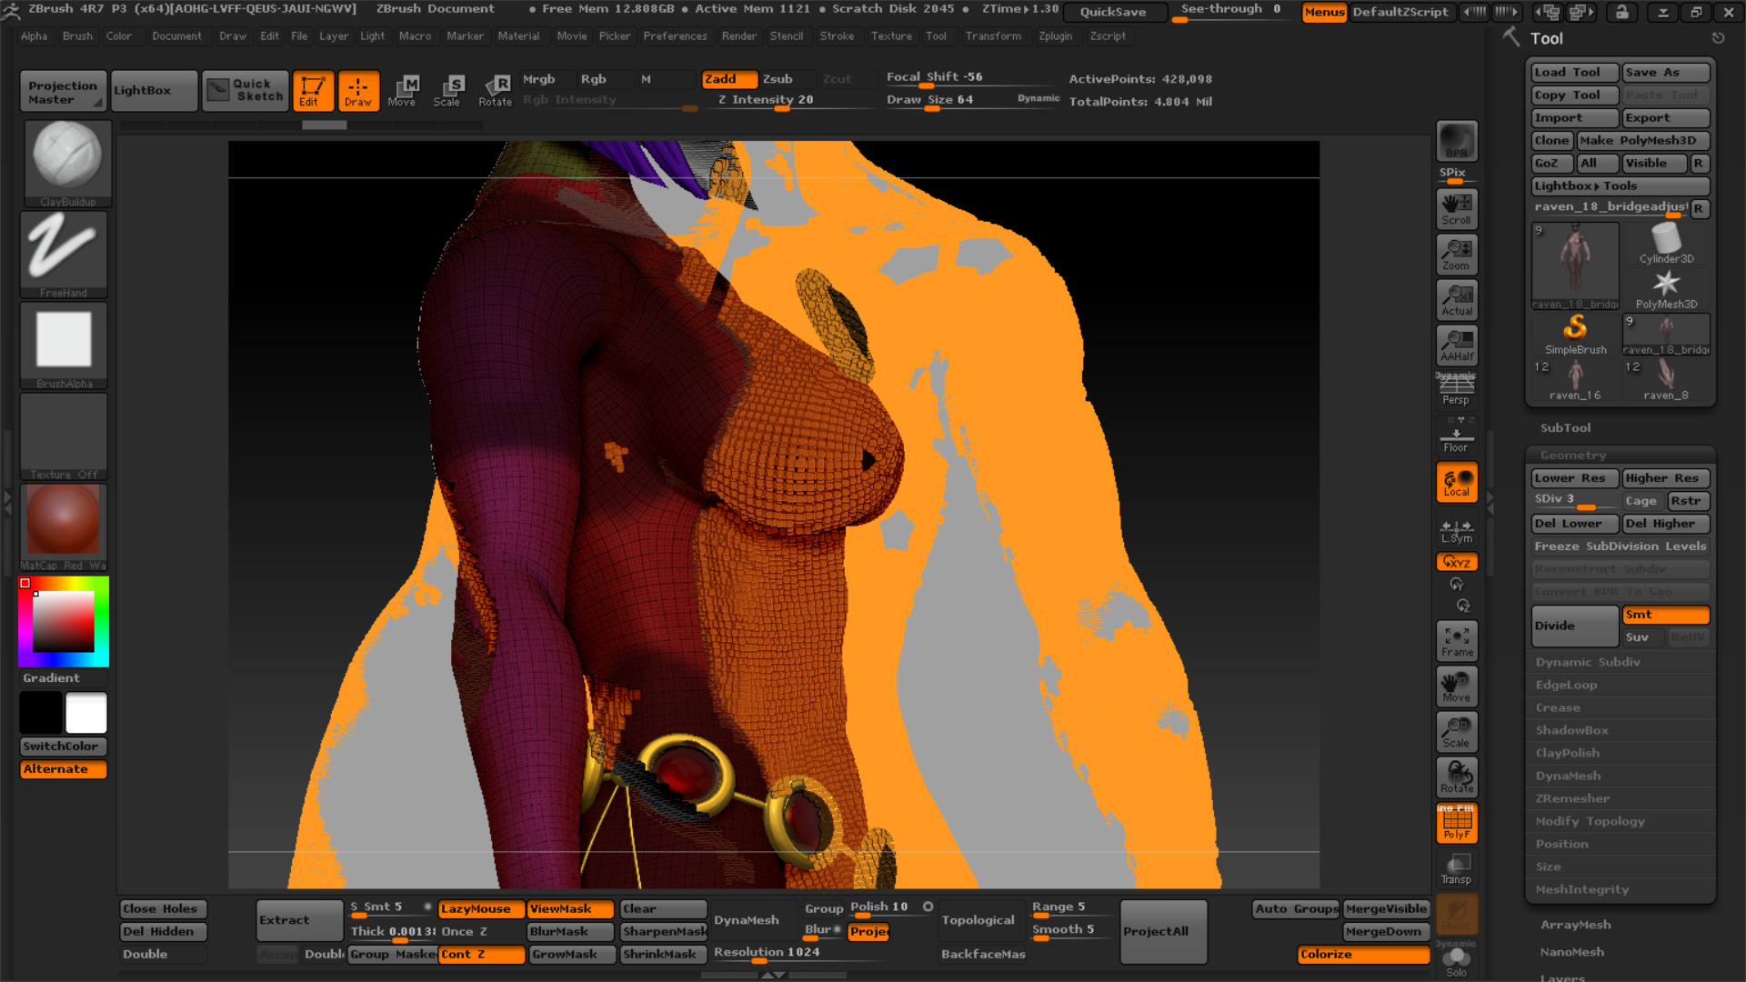Toggle PolyF wireframe display
The image size is (1746, 982).
point(1456,823)
